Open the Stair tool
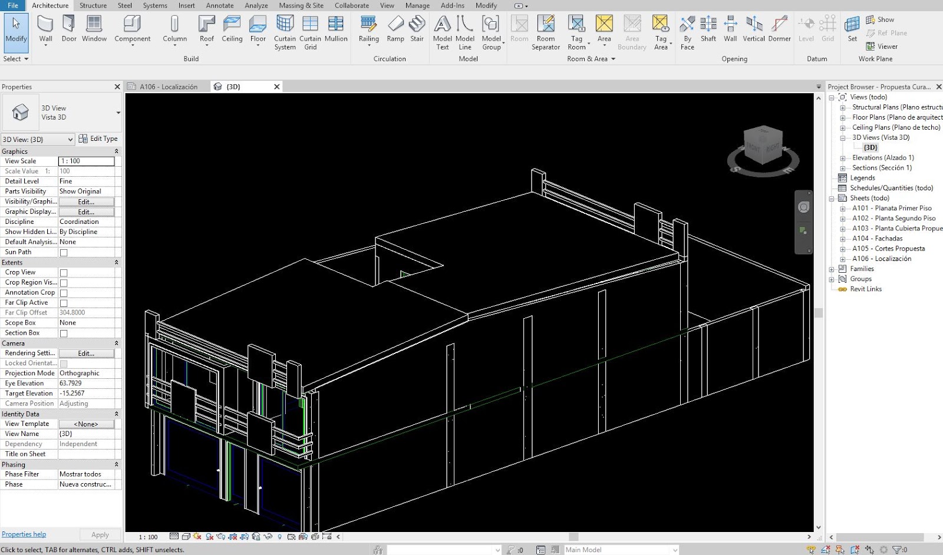 (x=417, y=29)
